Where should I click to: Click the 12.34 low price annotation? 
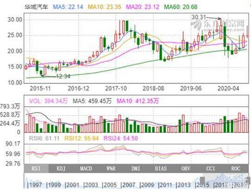tap(63, 76)
